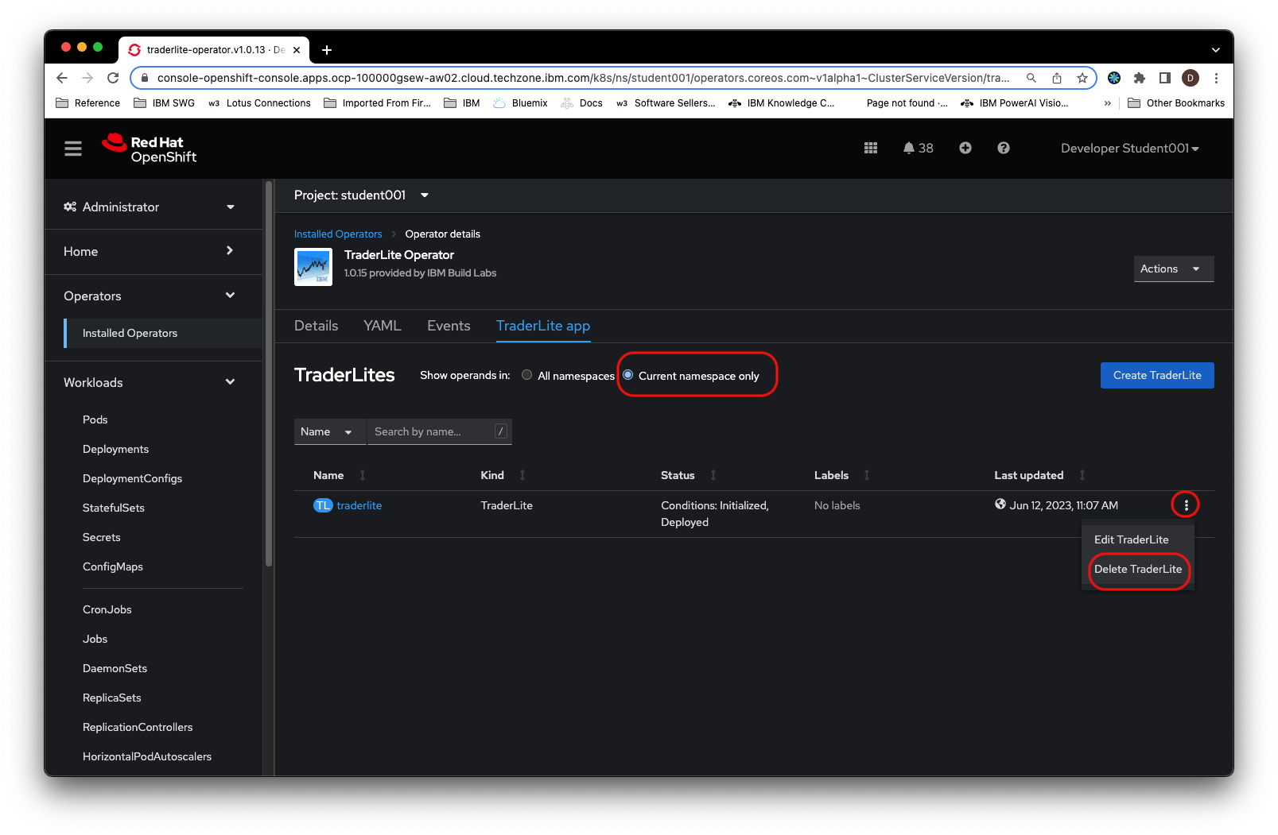Click the Create TraderLite button
This screenshot has width=1278, height=835.
(1157, 375)
